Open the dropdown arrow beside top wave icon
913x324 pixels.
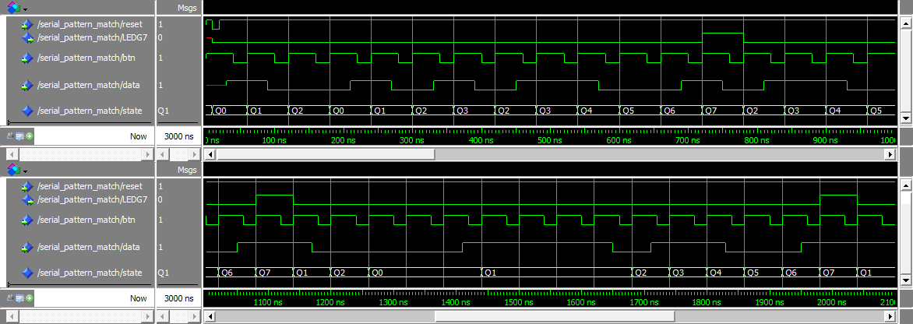(26, 8)
